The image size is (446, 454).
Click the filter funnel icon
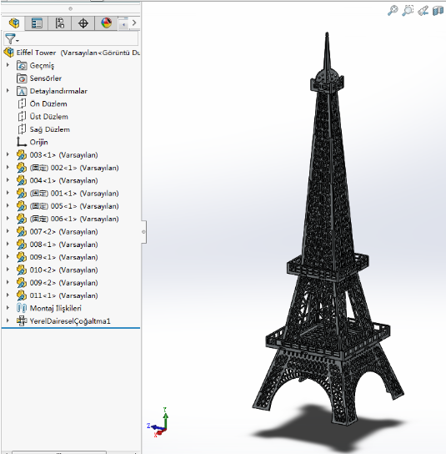pyautogui.click(x=11, y=38)
